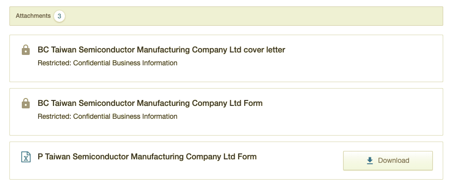Screen dimensions: 464x193
Task: Click 'Confidential Business Information' text in second card
Action: coord(125,116)
